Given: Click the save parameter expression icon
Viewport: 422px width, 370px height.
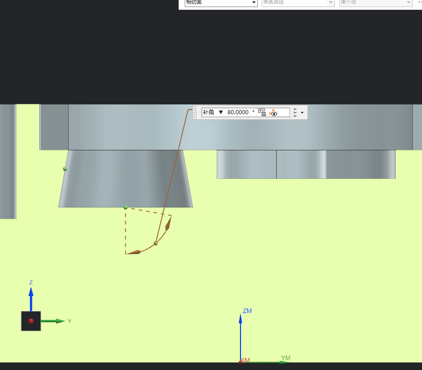Looking at the screenshot, I should [x=262, y=112].
